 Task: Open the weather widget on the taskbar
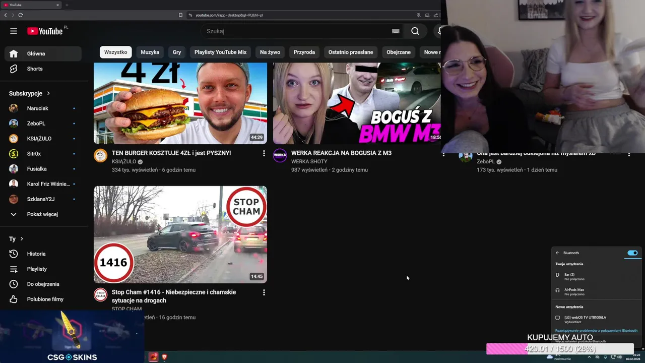click(558, 357)
